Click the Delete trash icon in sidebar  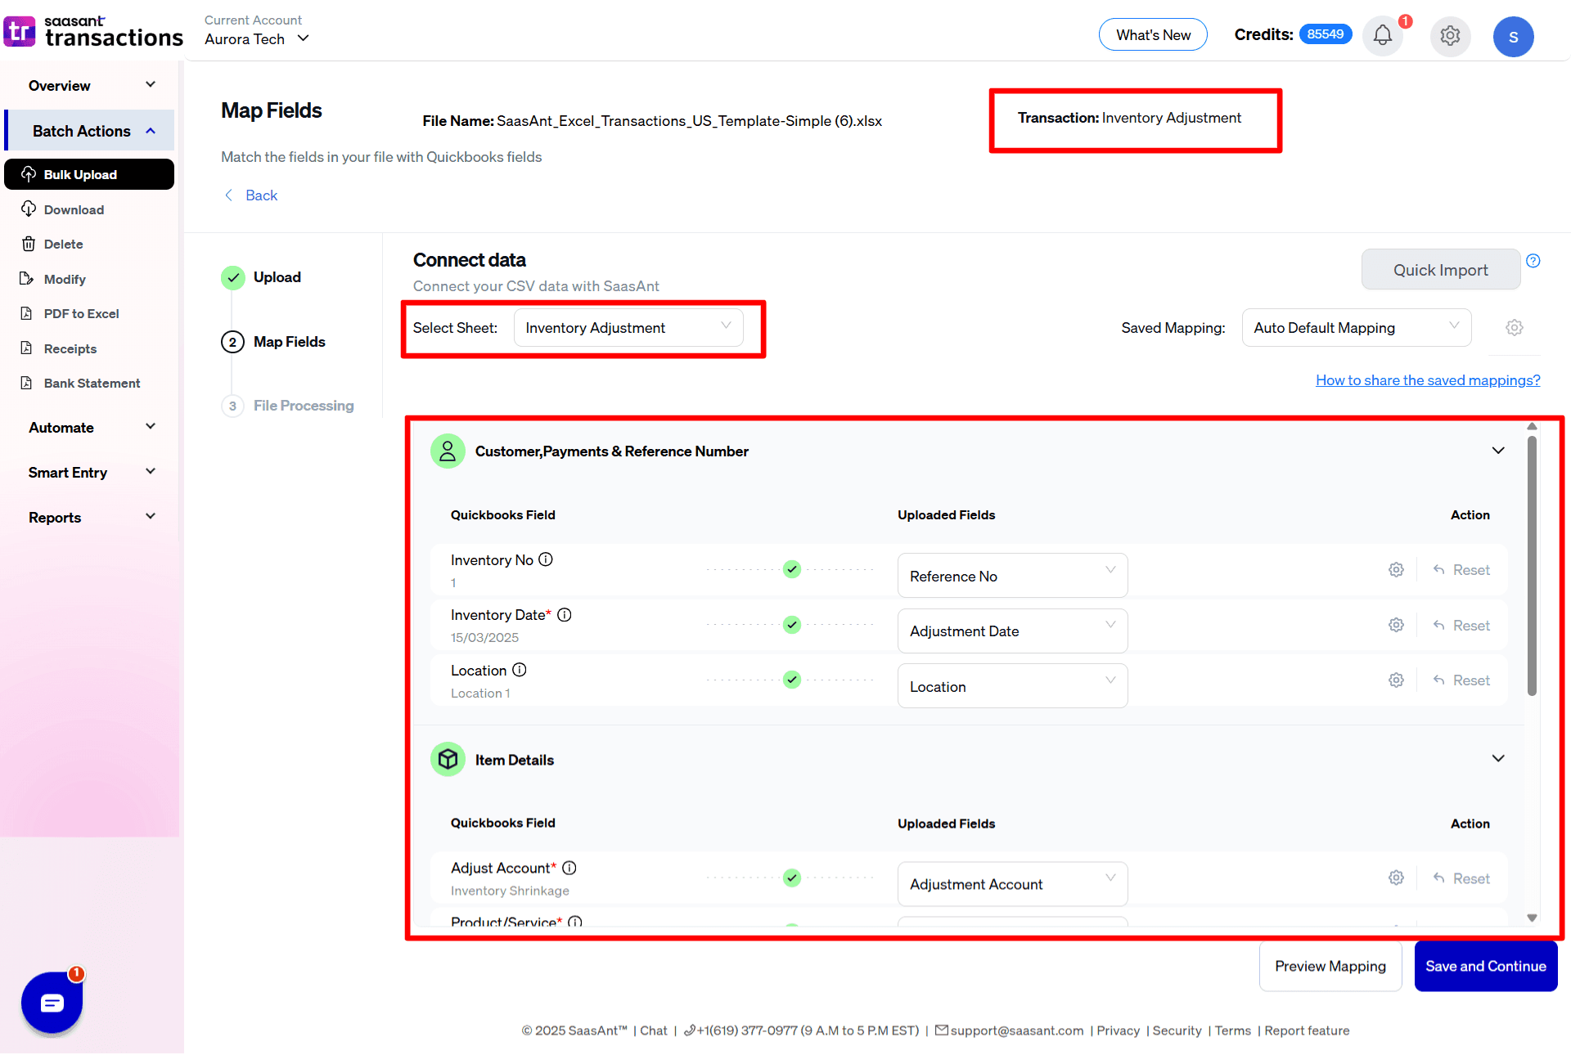click(29, 244)
